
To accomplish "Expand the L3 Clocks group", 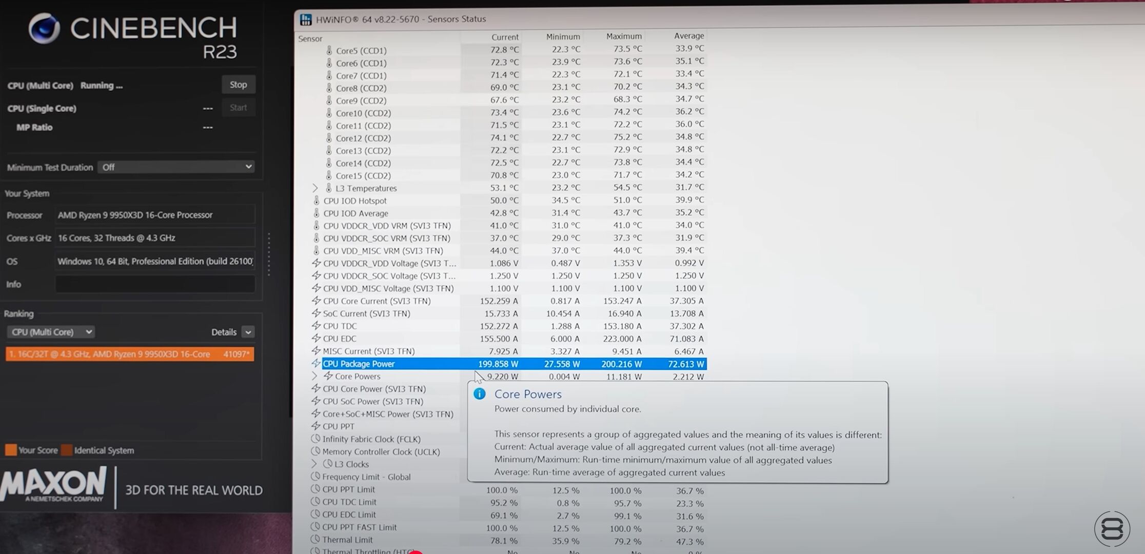I will [x=314, y=464].
